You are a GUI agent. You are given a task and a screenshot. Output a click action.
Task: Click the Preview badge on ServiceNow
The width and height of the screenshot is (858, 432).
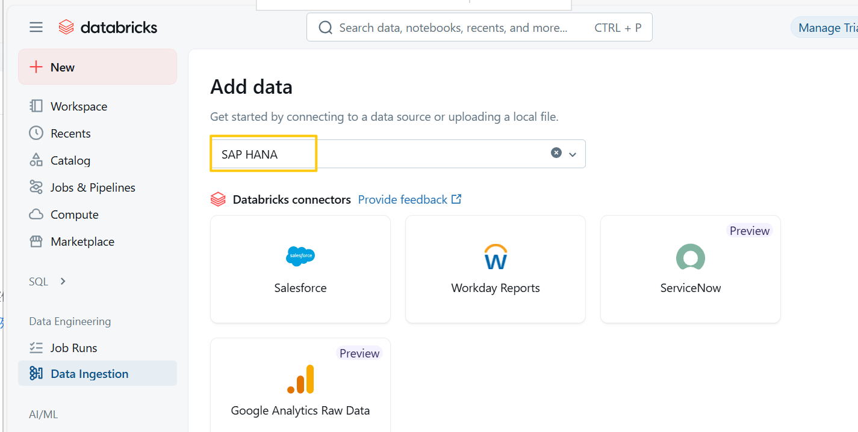tap(750, 231)
